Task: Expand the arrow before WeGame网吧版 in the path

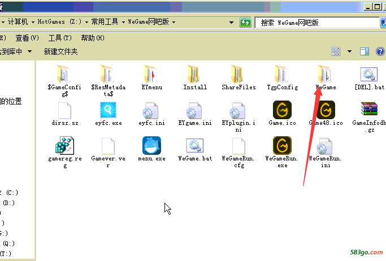Action: click(x=123, y=22)
